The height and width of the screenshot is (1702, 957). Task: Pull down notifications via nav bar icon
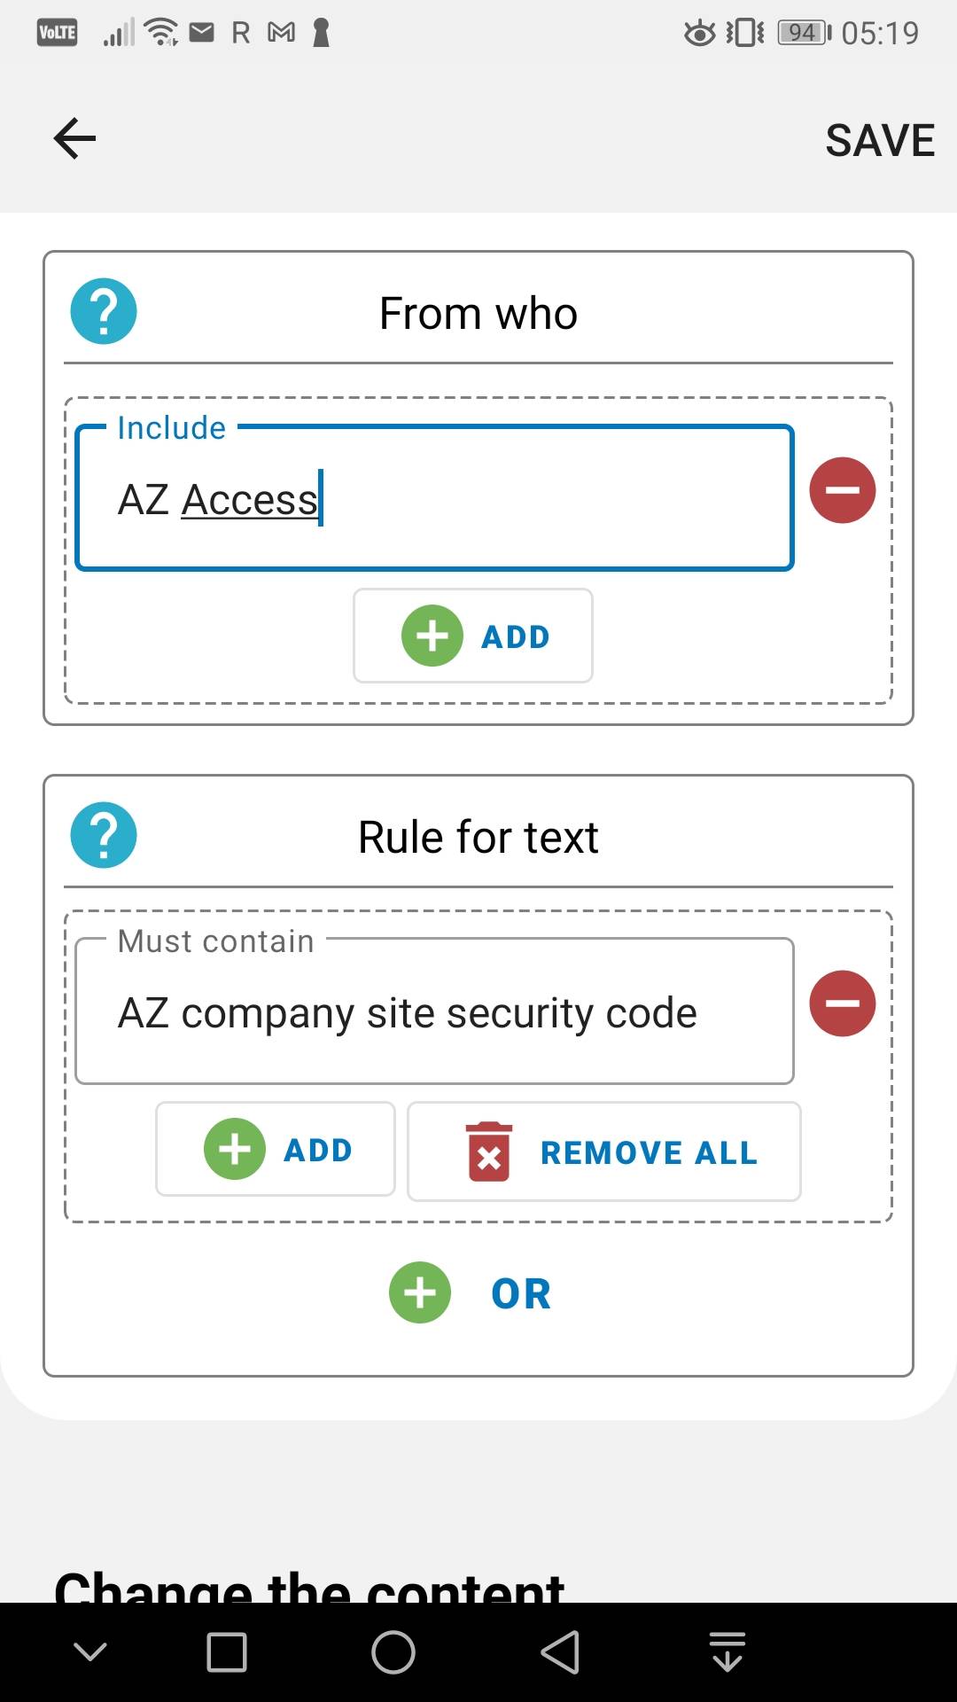click(727, 1652)
